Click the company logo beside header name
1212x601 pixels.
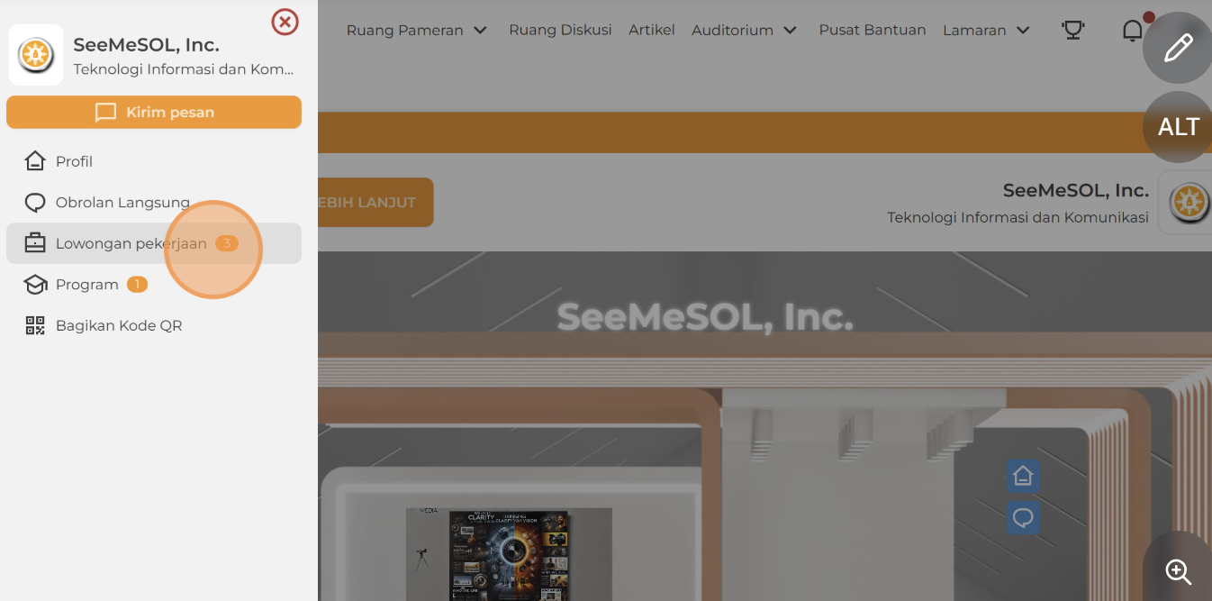coord(1188,203)
